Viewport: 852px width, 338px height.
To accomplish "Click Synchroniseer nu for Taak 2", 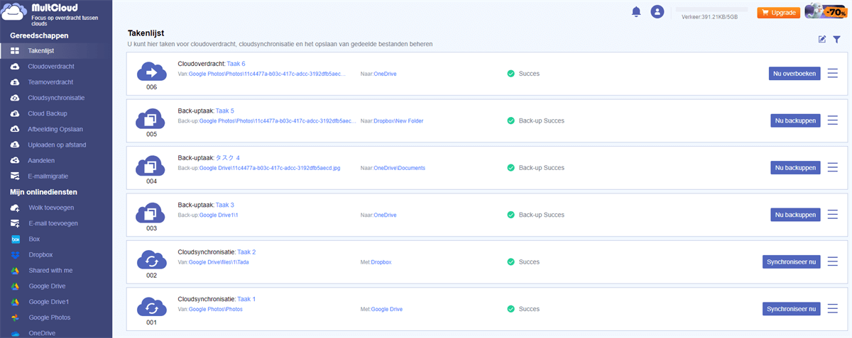I will (x=792, y=261).
